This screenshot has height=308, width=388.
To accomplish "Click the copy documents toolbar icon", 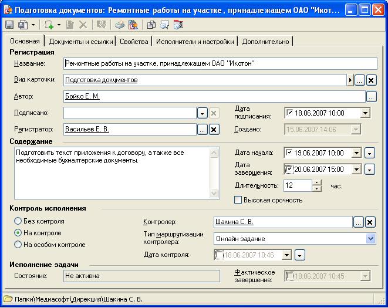I will coord(151,25).
